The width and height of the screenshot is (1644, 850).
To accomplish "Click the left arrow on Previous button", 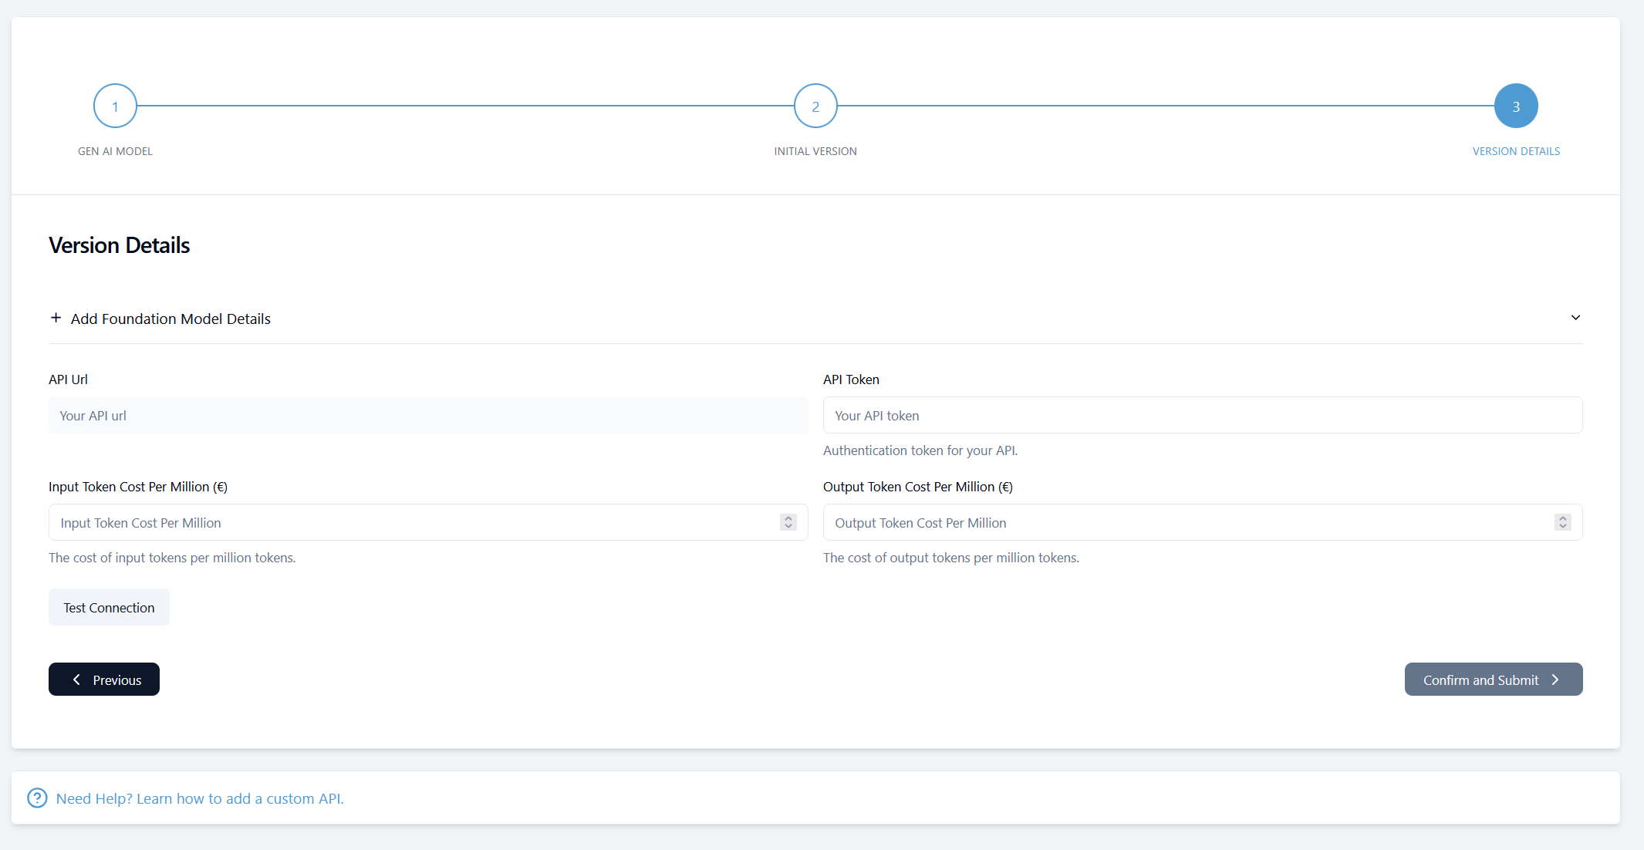I will (76, 680).
